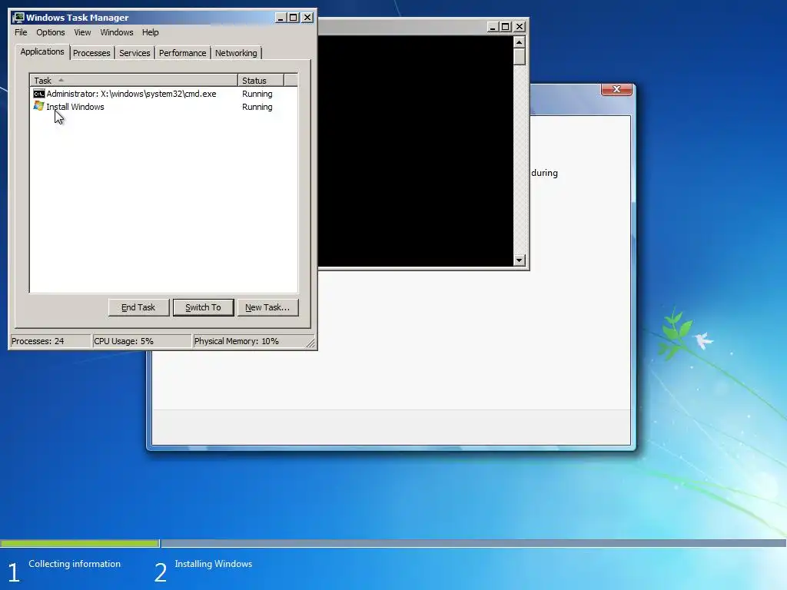The width and height of the screenshot is (787, 590).
Task: Click the Physical Memory: 10% status entry
Action: 250,341
